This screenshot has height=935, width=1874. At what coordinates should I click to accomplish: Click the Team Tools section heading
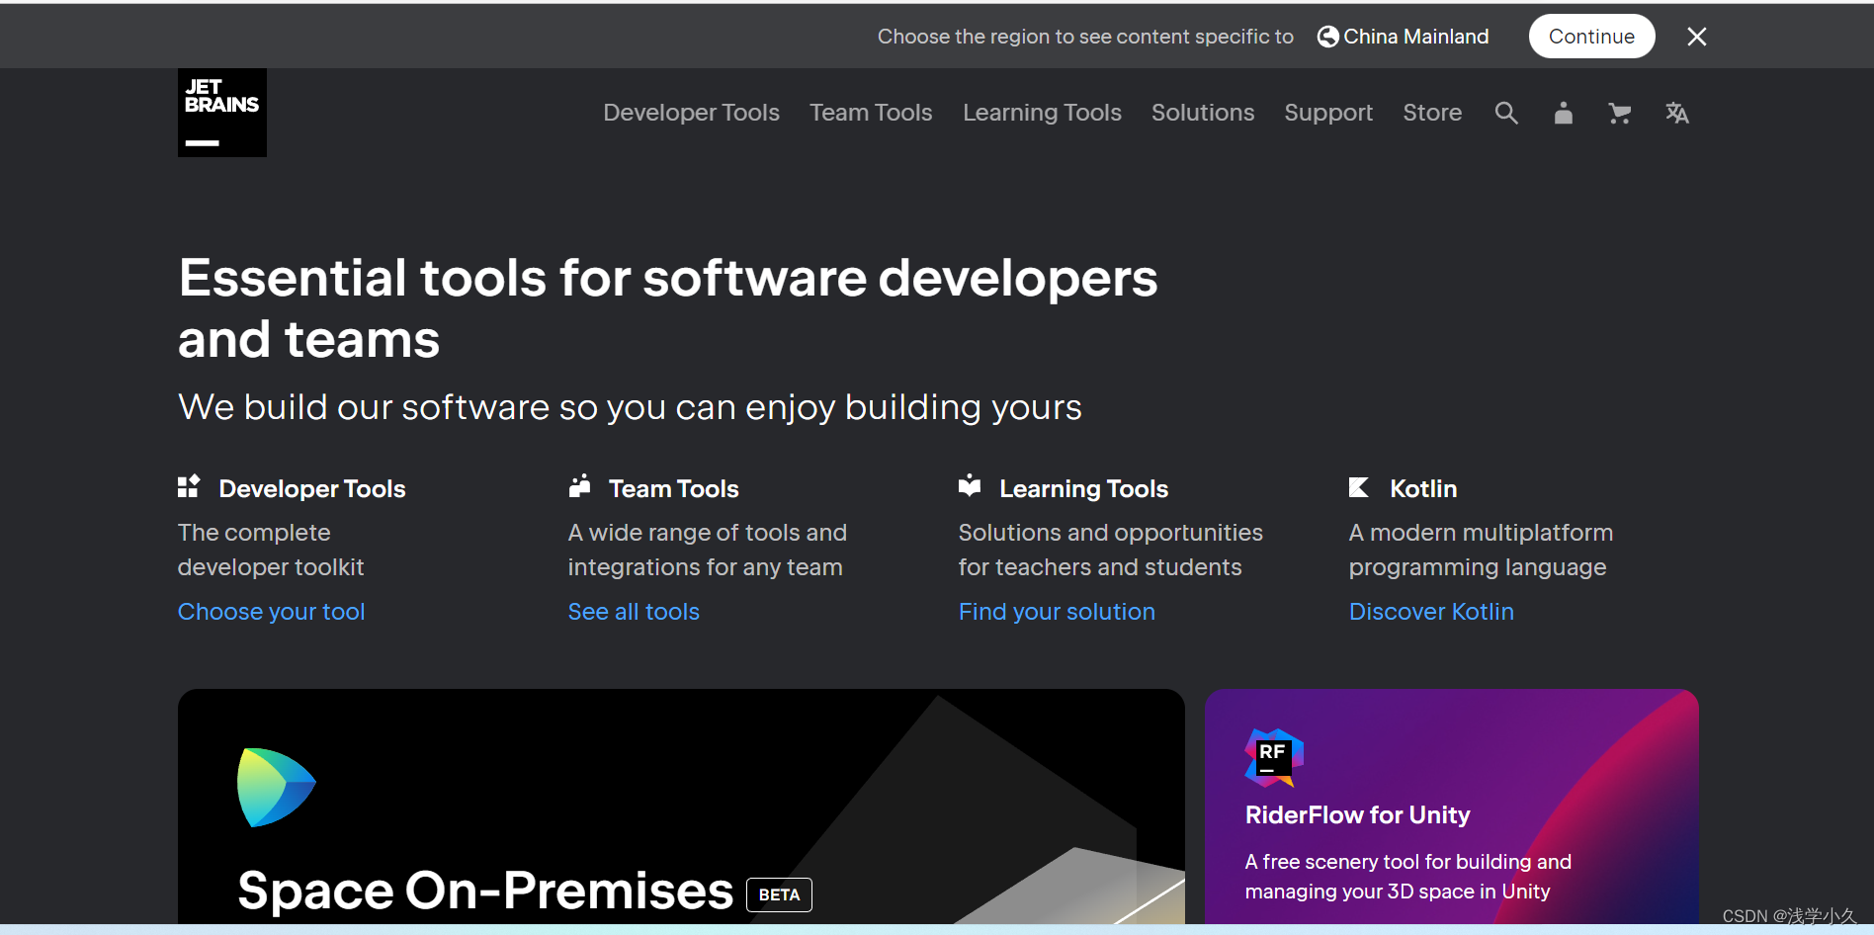[673, 488]
